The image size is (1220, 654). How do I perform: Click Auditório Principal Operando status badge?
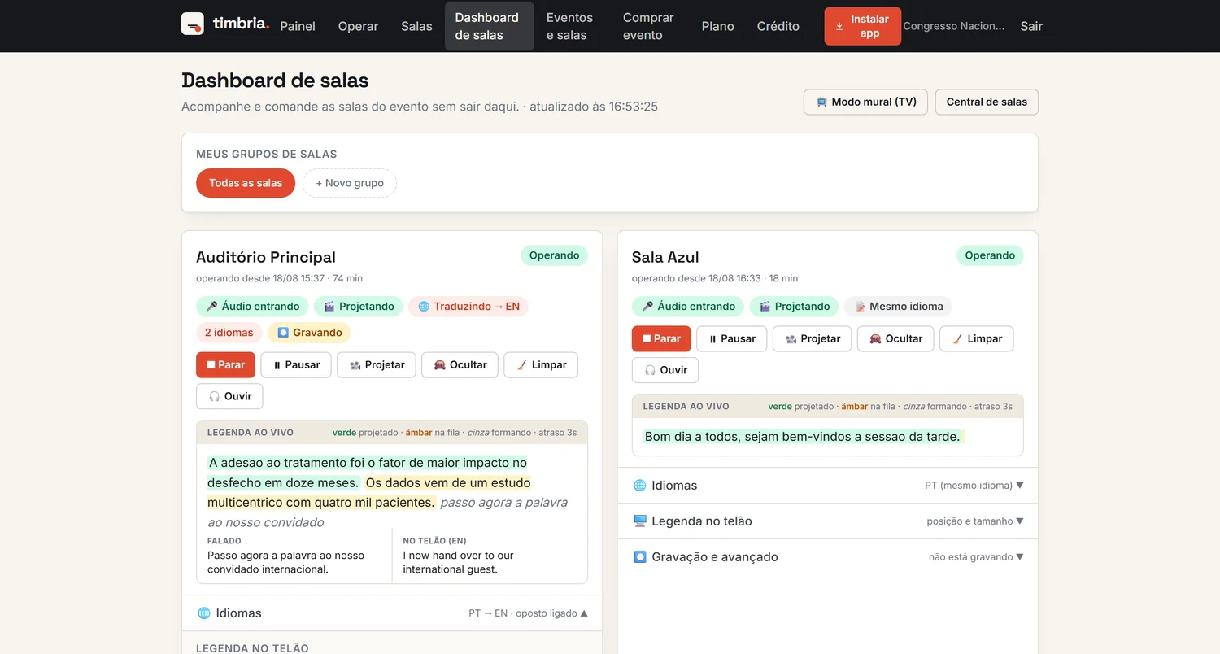coord(554,255)
